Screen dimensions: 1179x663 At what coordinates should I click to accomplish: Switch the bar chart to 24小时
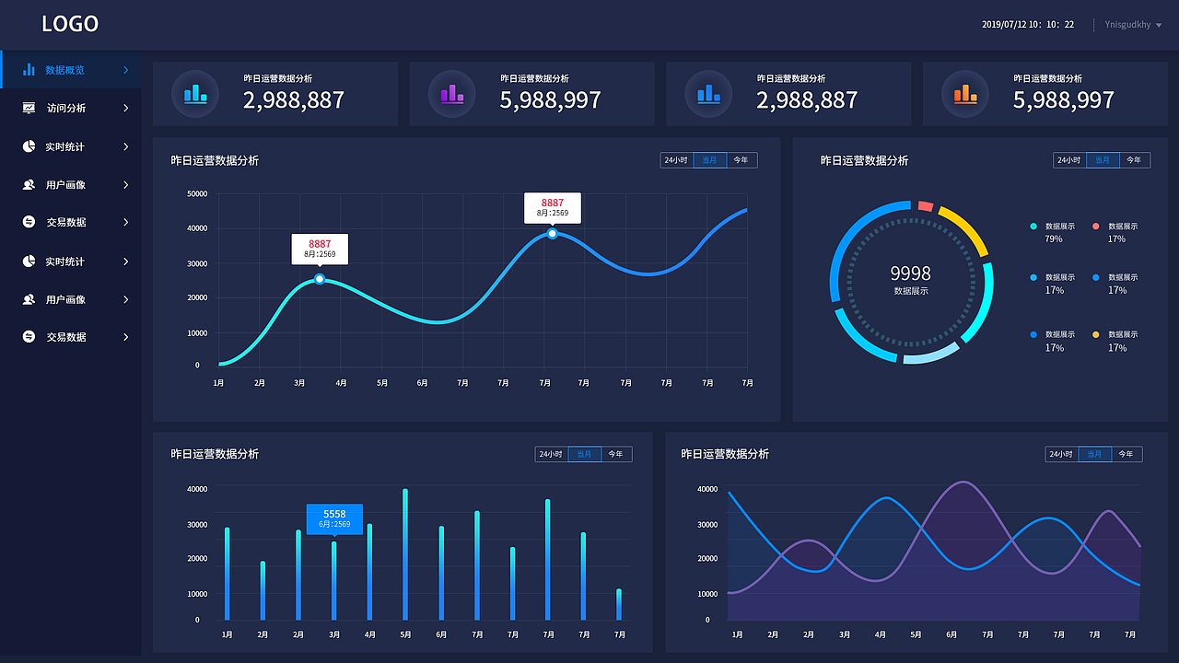(552, 454)
